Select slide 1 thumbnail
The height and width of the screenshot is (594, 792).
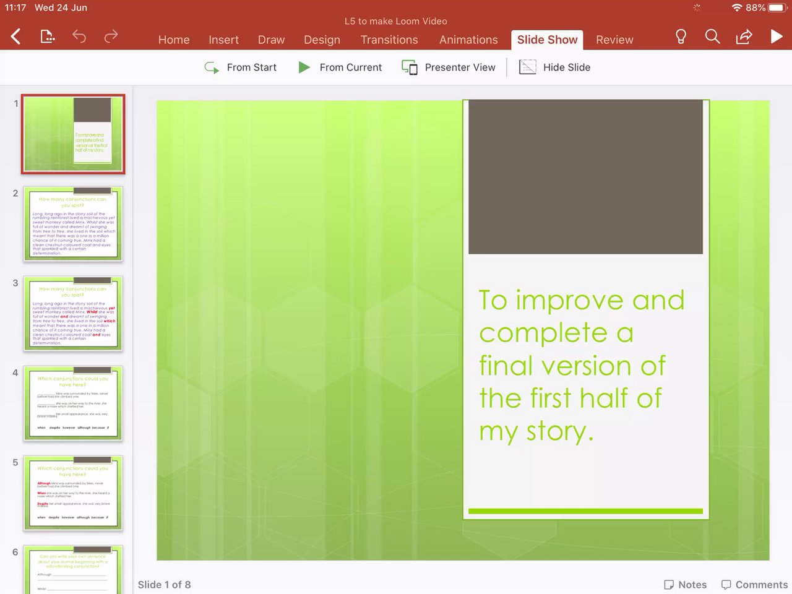coord(73,134)
